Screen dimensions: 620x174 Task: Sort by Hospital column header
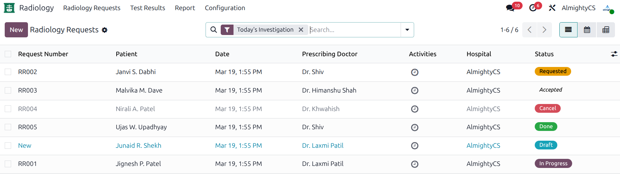(479, 54)
